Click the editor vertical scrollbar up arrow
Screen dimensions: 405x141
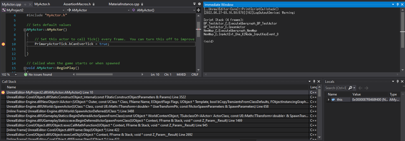pyautogui.click(x=198, y=15)
